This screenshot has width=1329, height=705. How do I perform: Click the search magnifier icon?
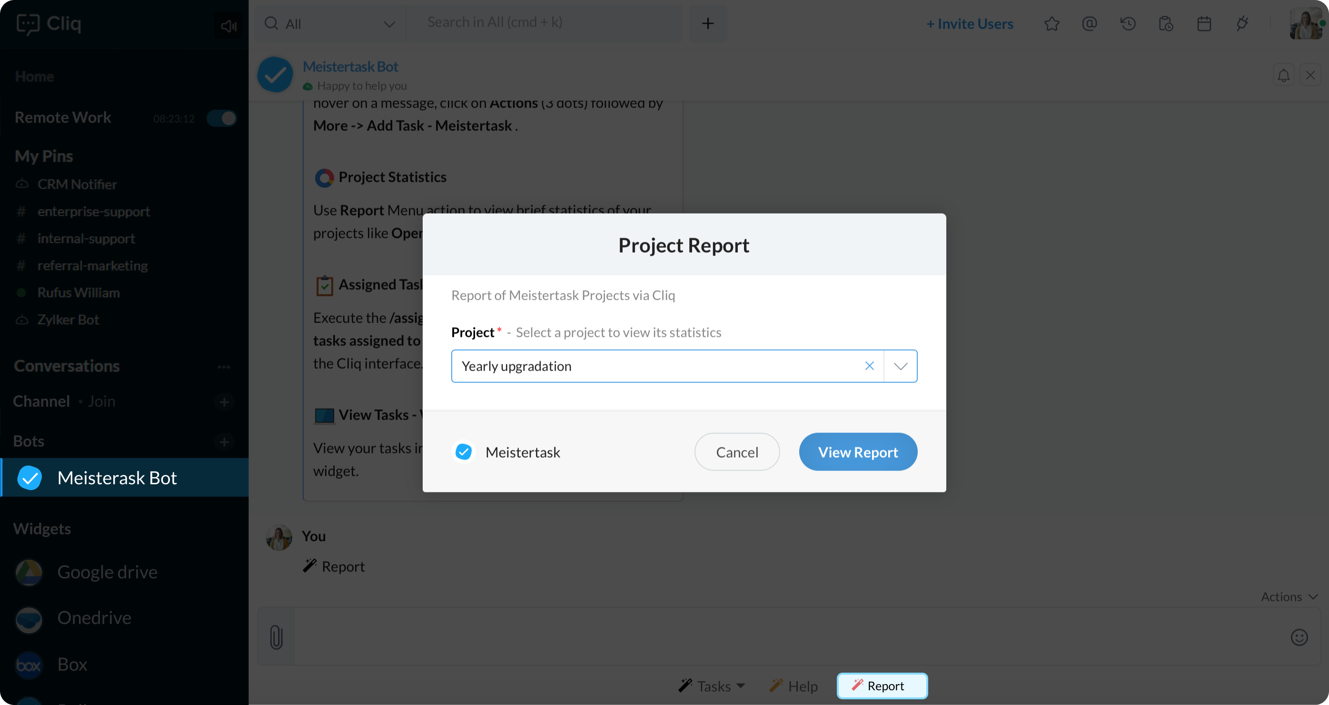point(271,23)
